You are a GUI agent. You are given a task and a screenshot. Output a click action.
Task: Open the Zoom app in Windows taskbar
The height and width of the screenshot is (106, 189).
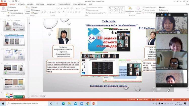[x=82, y=103]
